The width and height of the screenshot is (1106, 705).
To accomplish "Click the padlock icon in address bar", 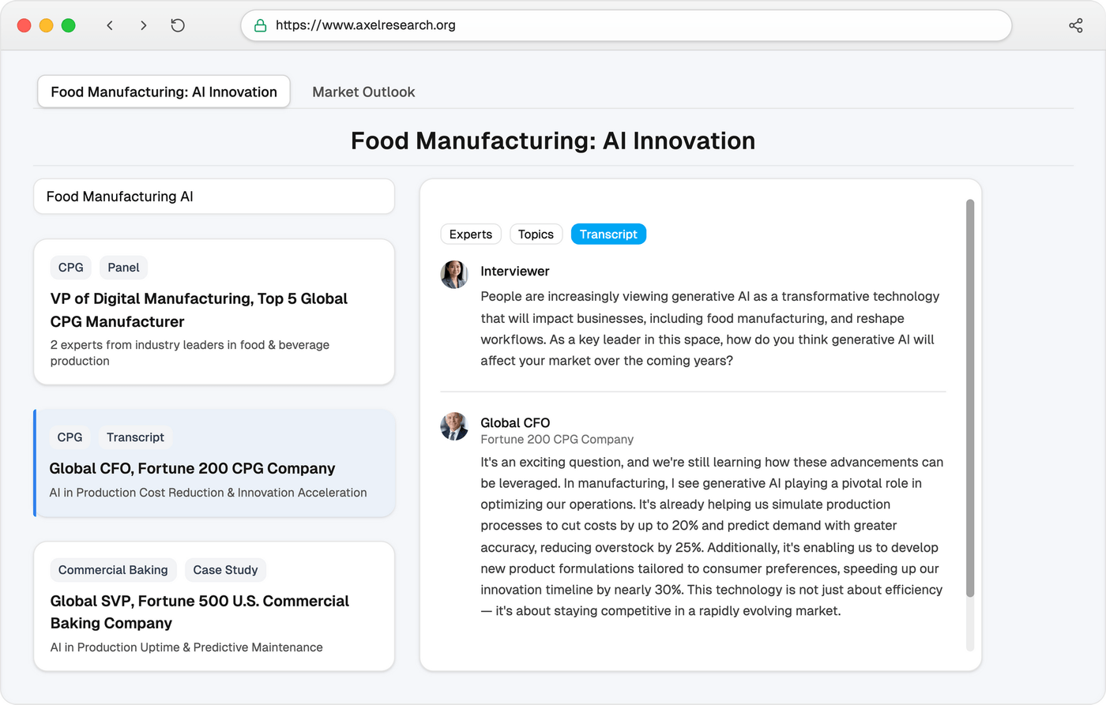I will click(x=260, y=25).
